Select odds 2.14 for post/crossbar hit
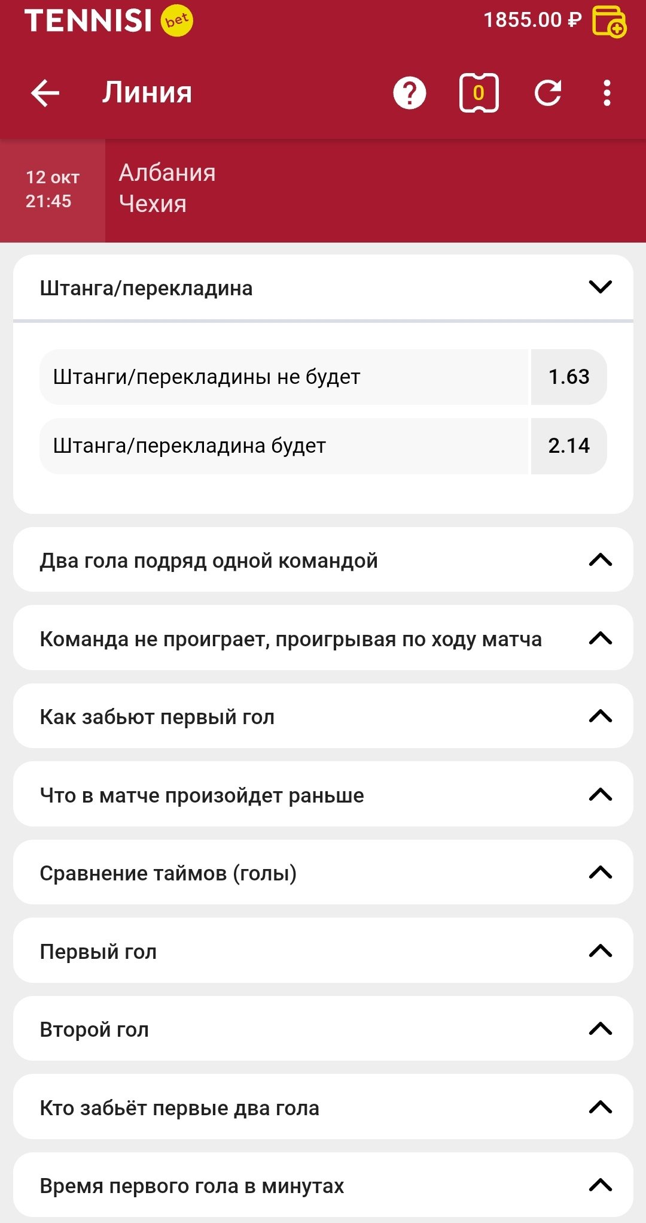 click(x=568, y=446)
